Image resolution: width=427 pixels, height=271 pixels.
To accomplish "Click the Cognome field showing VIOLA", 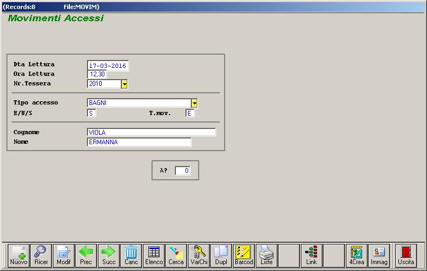I will pyautogui.click(x=152, y=132).
